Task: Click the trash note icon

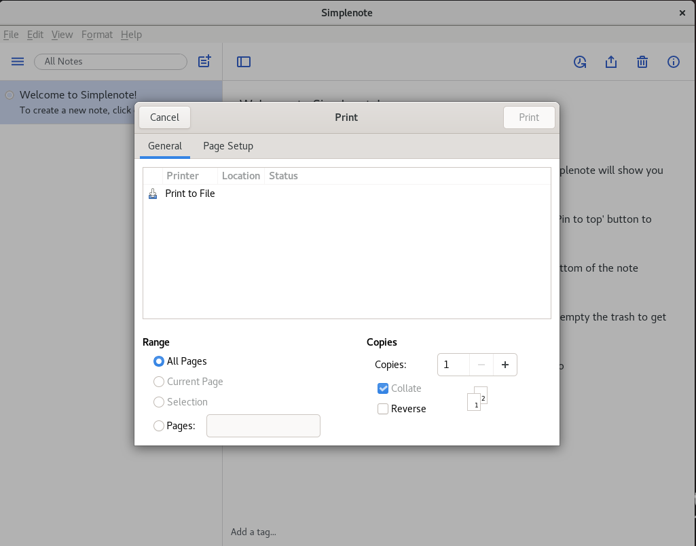Action: coord(642,62)
